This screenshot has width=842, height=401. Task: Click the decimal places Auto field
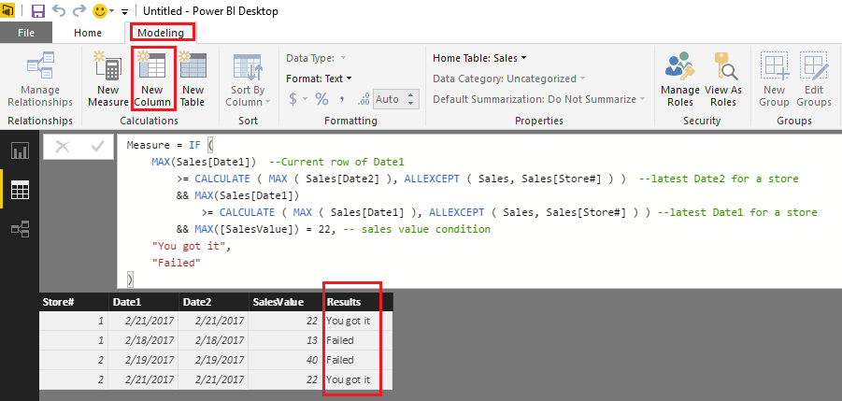click(x=391, y=99)
